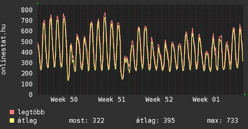Click the 100 y-axis tick label
Screen dimensions: 248x129
(x=26, y=84)
